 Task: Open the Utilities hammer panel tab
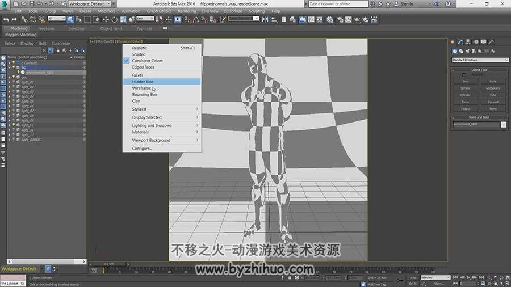[492, 41]
